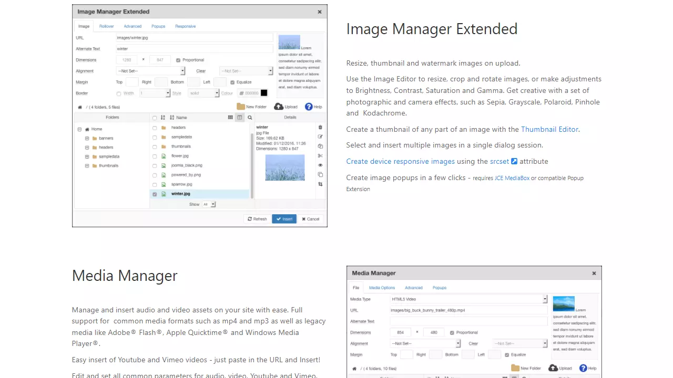Click the search magnifier icon in Image Manager
The width and height of the screenshot is (673, 378).
250,118
